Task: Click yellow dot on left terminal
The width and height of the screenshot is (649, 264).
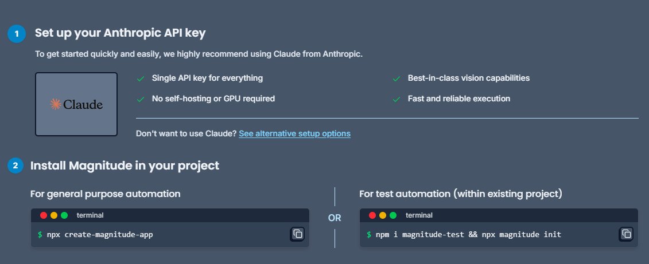Action: click(54, 215)
